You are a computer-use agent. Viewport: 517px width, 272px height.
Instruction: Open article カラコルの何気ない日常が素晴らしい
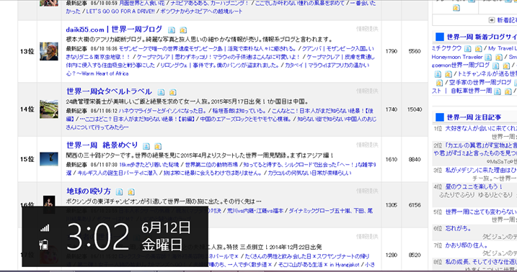tap(309, 173)
